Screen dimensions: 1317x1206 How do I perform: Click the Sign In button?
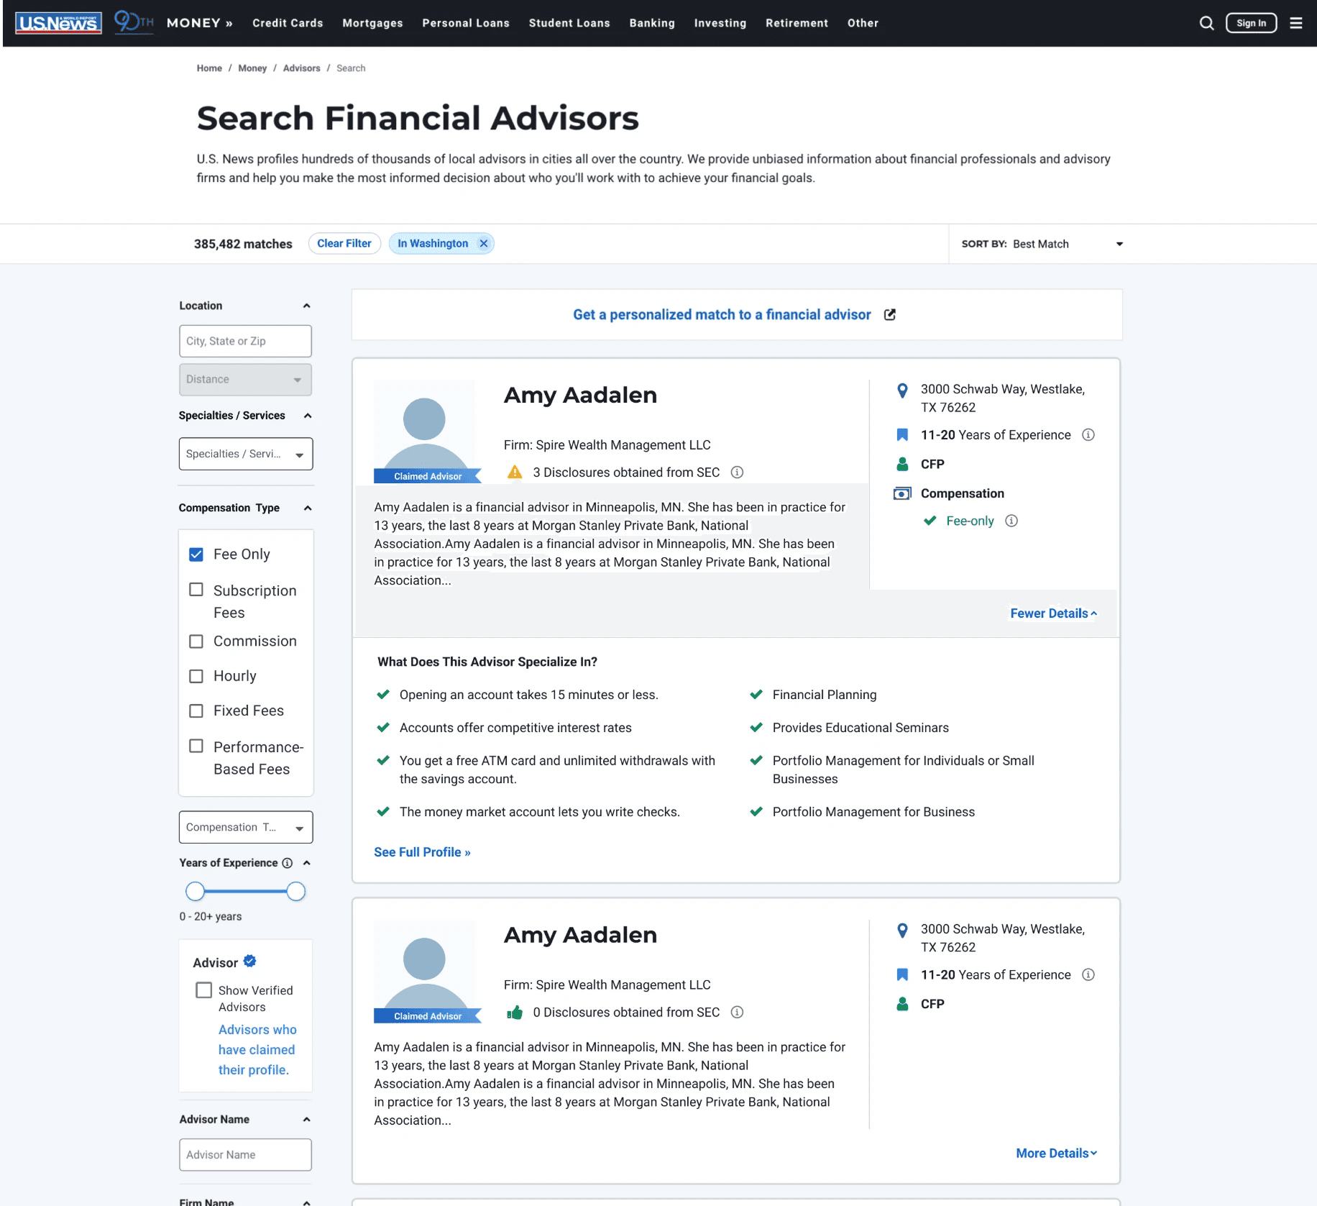click(x=1252, y=23)
